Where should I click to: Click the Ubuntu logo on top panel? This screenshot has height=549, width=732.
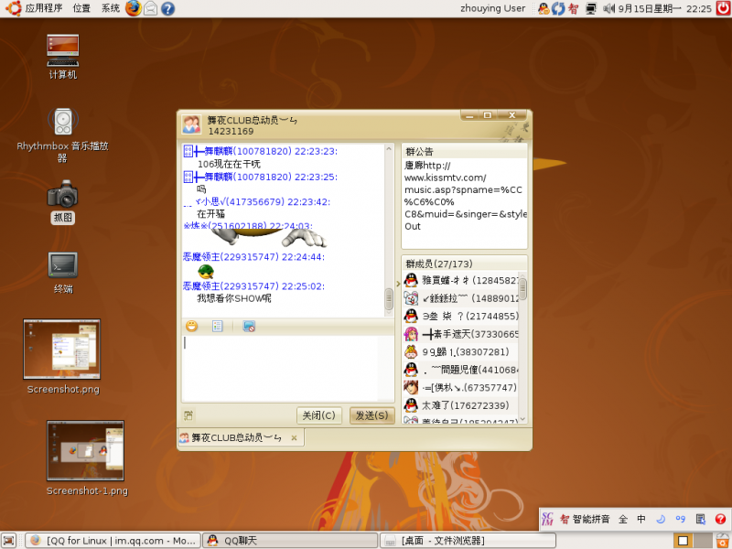pyautogui.click(x=14, y=8)
